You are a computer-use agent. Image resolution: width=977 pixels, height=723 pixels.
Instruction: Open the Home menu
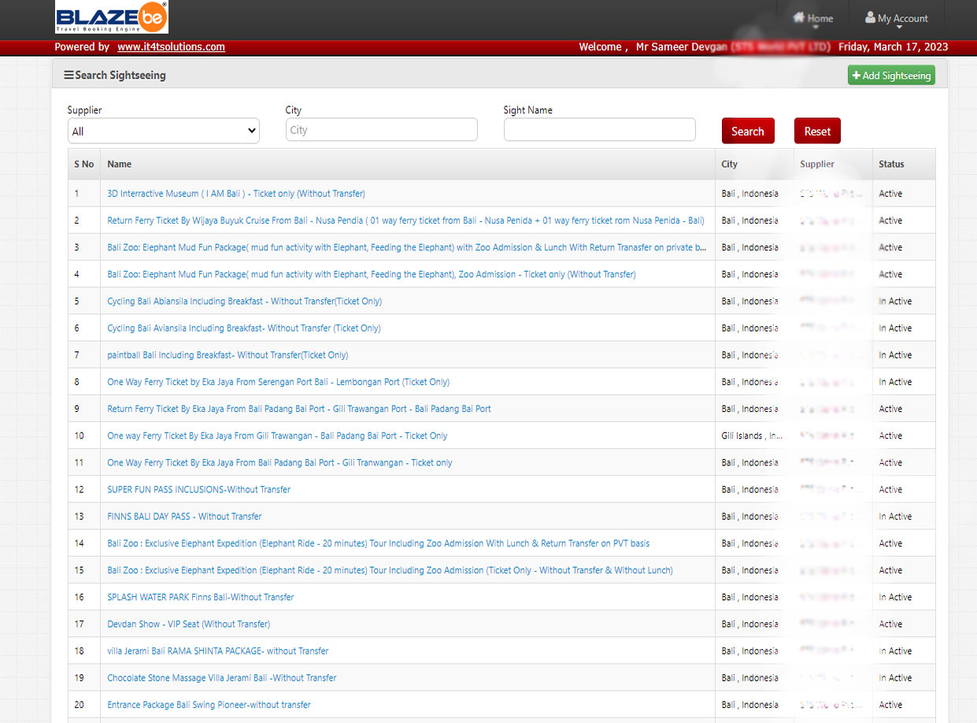[812, 18]
